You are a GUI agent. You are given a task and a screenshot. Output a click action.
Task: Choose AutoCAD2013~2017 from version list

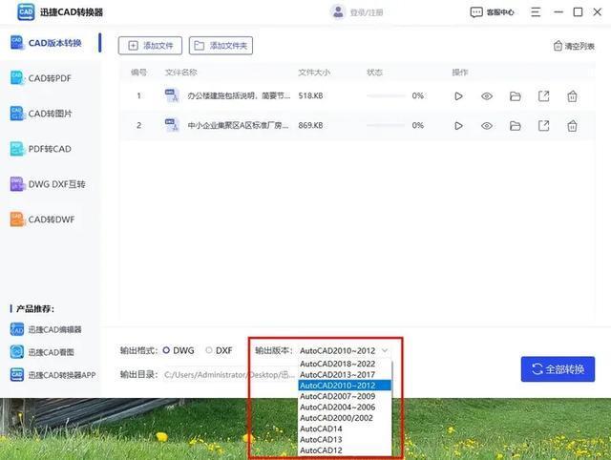(x=345, y=374)
